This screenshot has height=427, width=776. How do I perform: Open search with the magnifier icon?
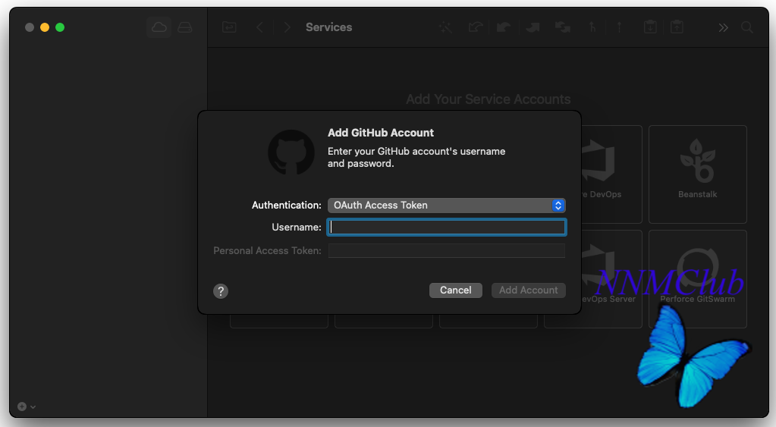[747, 28]
